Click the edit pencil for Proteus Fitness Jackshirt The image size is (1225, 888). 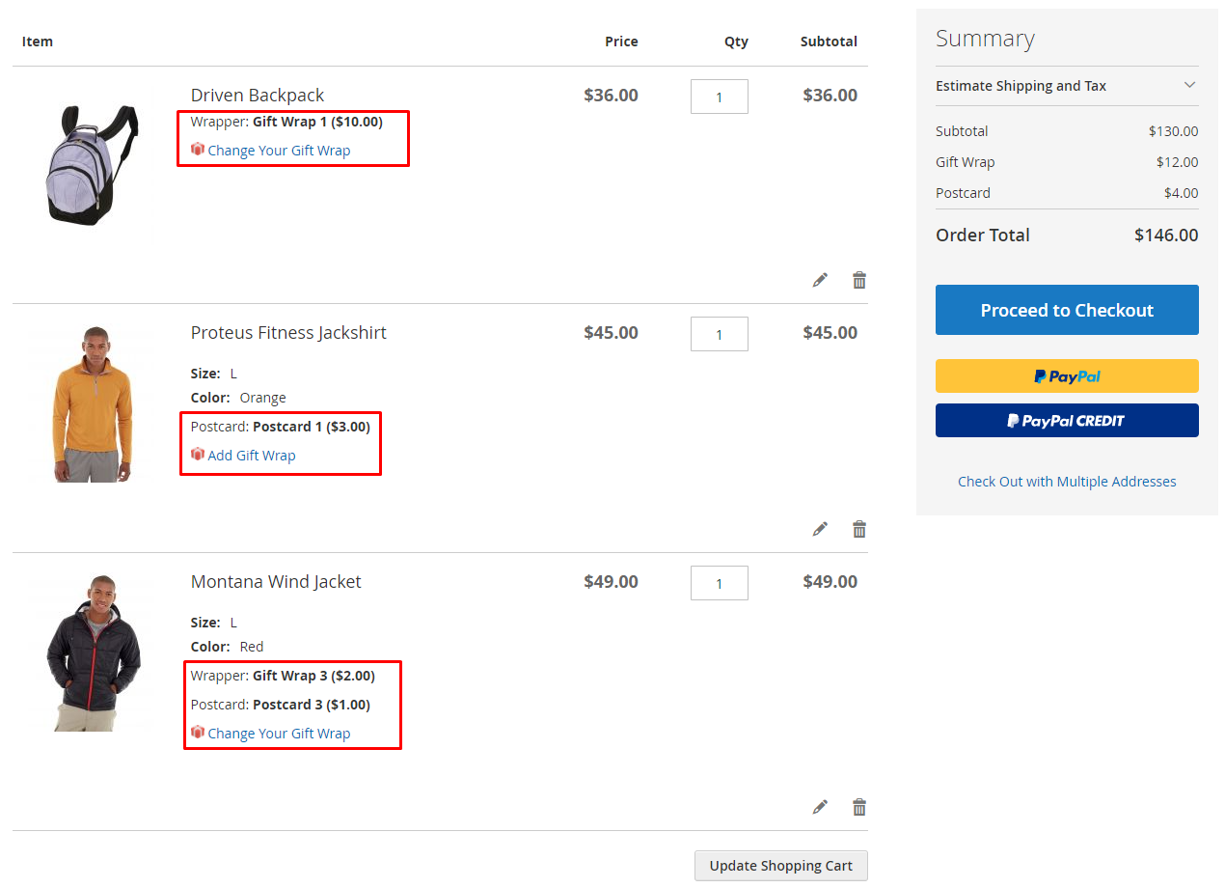point(820,529)
